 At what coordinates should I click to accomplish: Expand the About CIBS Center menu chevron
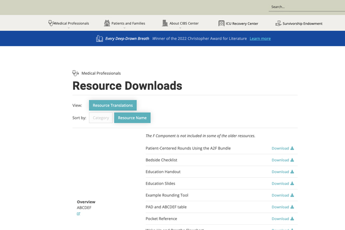point(180,28)
